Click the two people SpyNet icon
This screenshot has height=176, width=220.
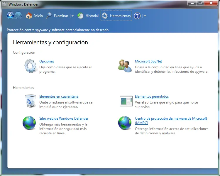pos(125,66)
